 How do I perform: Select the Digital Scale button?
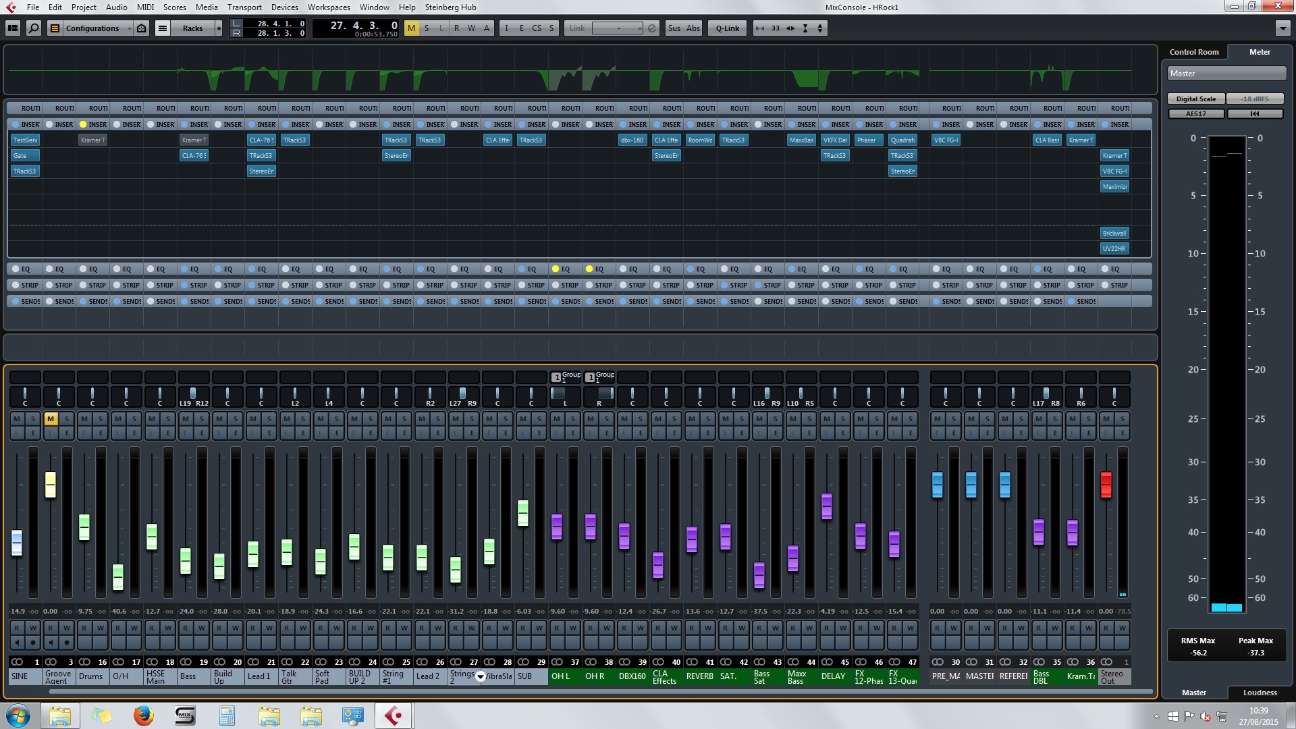[1195, 99]
